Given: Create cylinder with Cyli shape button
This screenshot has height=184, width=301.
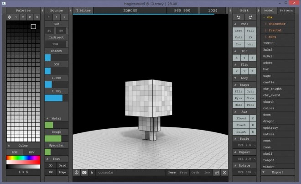Looking at the screenshot, I should click(x=250, y=91).
